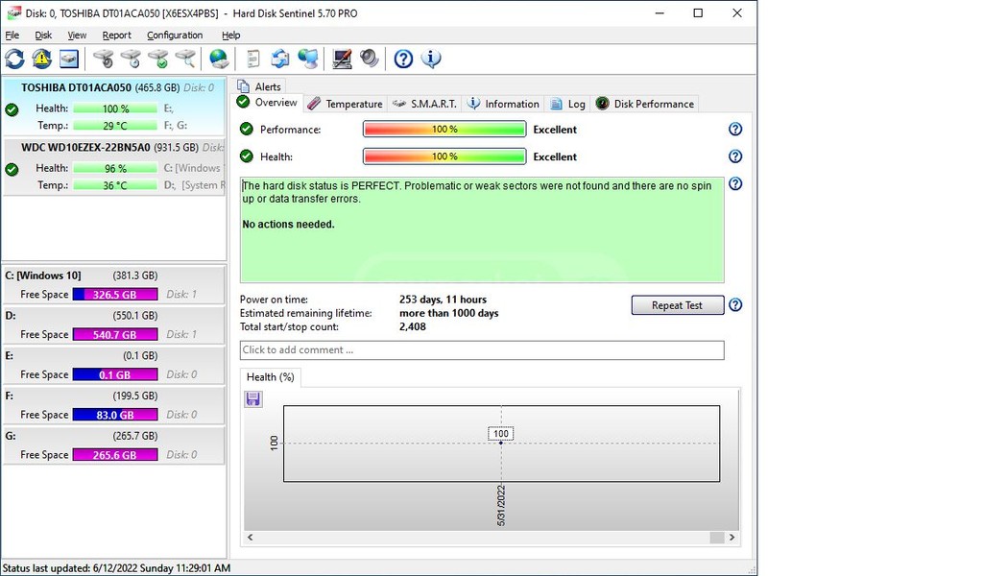Select the E: partition entry
The image size is (983, 576).
tap(113, 365)
